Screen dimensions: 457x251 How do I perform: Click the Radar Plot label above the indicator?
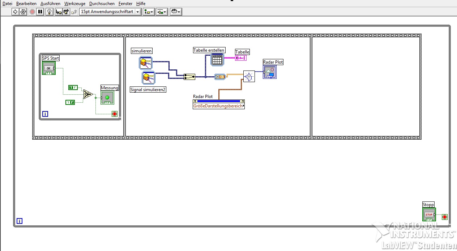(x=273, y=62)
